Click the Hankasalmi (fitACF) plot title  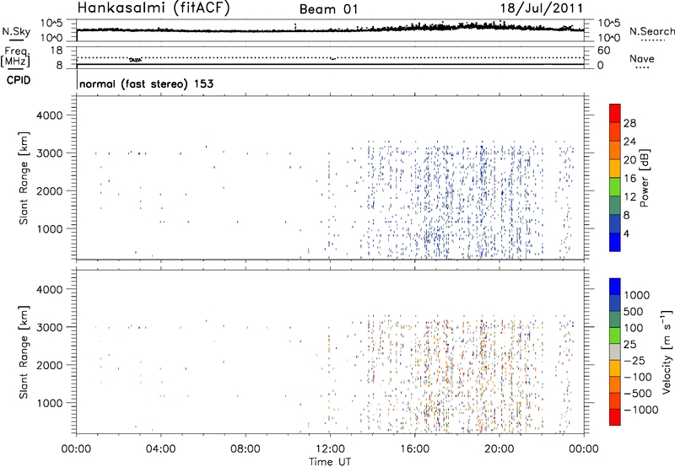click(x=154, y=8)
